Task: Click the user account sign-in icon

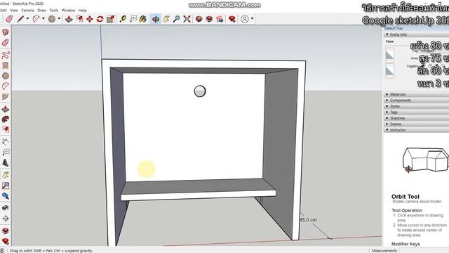Action: 245,19
